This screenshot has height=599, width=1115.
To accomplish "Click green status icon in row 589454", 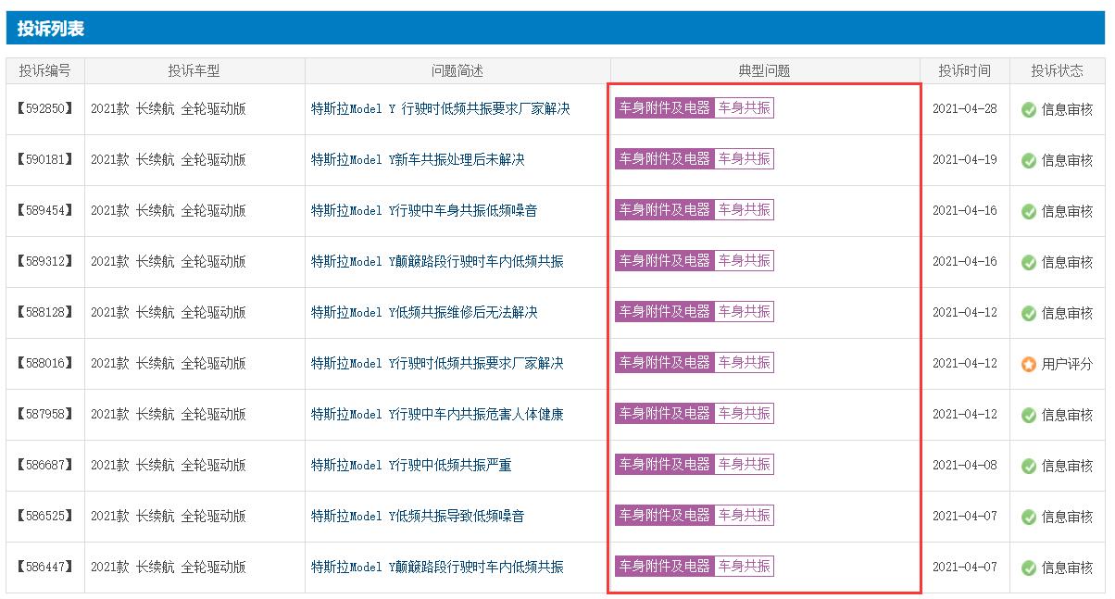I will pos(1028,211).
